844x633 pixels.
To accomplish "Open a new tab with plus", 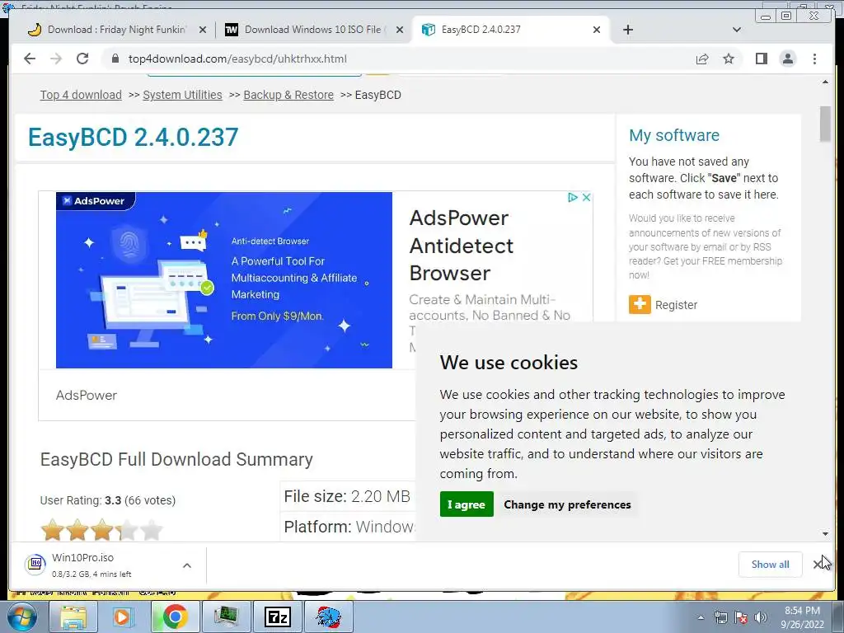I will pos(627,30).
